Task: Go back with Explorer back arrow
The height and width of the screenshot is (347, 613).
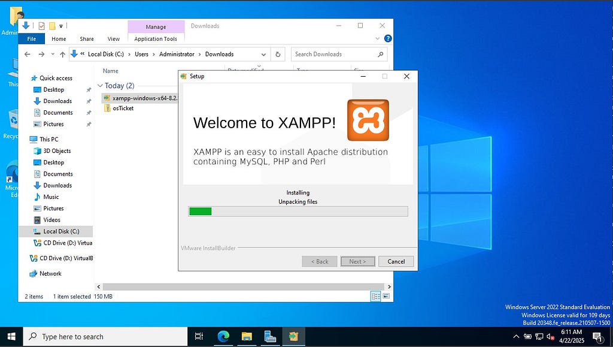Action: click(28, 55)
